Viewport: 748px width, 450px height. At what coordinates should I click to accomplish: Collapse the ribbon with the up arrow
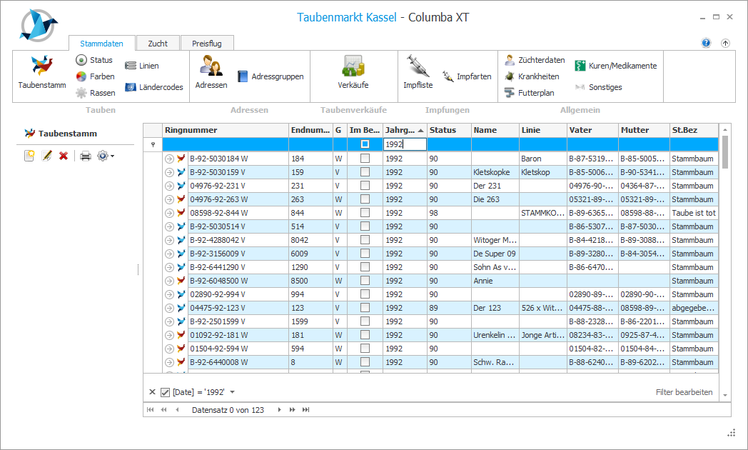click(x=725, y=43)
